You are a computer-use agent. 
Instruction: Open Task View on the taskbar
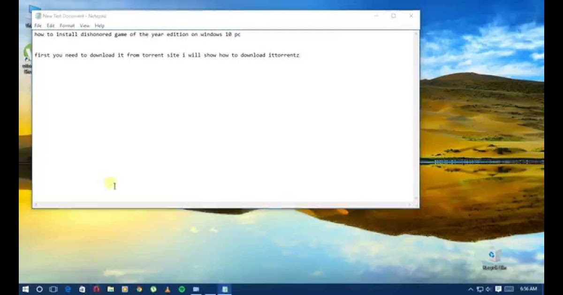click(53, 289)
